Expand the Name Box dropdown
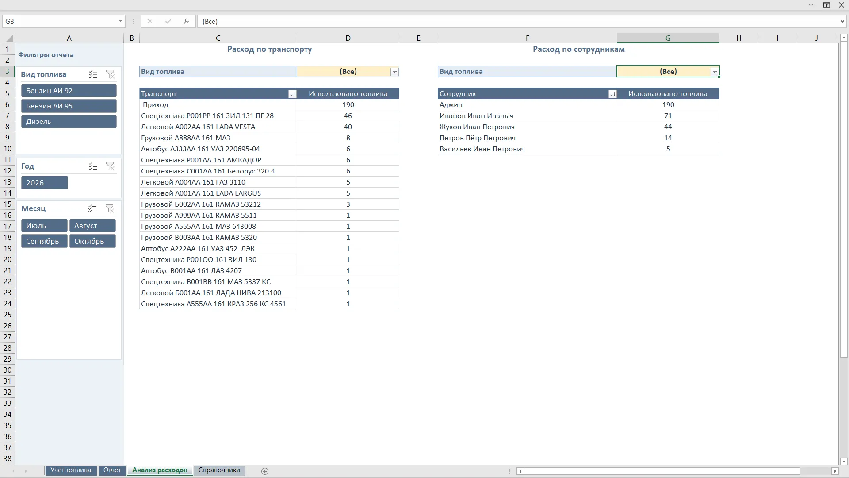 (120, 21)
